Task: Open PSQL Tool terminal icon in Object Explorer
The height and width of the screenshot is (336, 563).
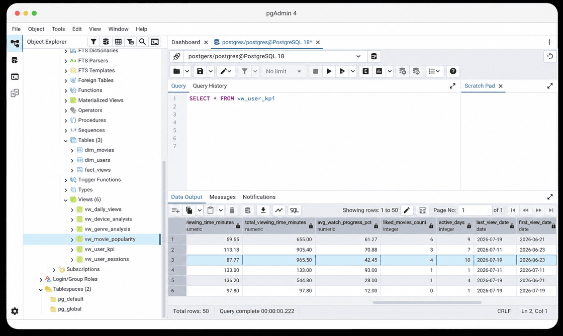Action: 155,42
